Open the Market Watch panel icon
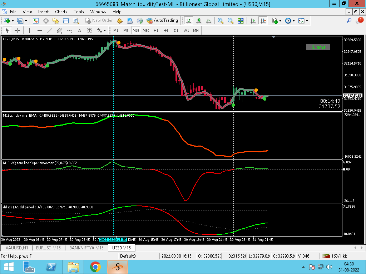 (x=36, y=21)
